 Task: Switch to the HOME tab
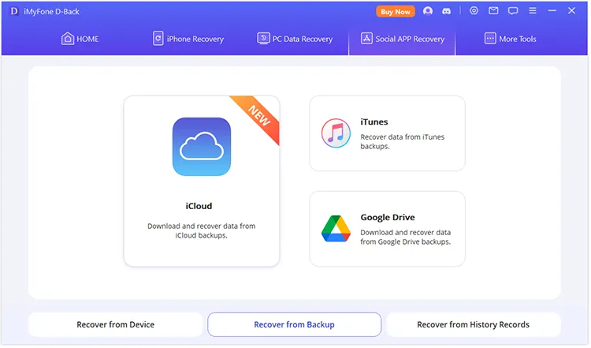80,39
